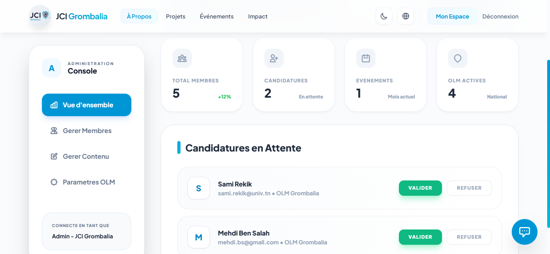
Task: Click the OLM Actives location pin icon
Action: pos(458,58)
